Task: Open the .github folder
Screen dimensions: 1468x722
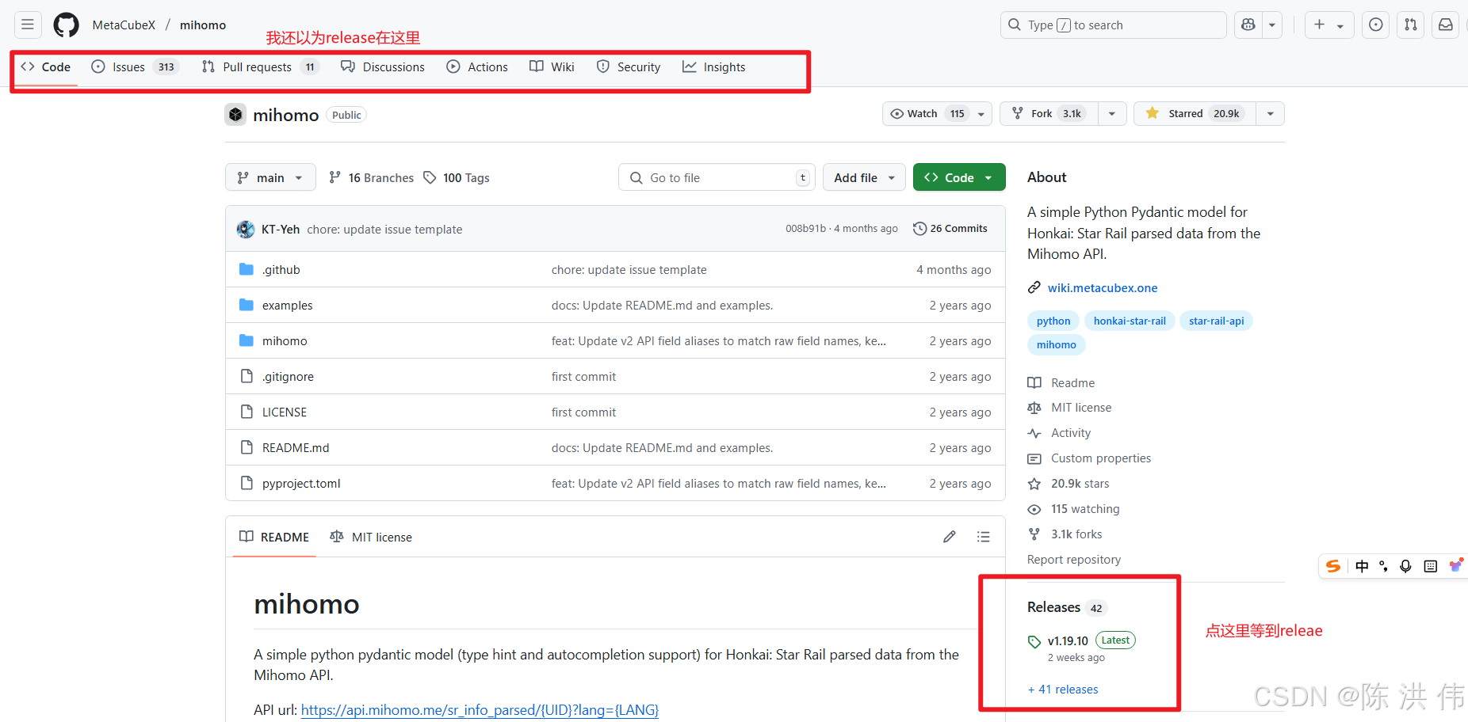Action: pos(281,270)
